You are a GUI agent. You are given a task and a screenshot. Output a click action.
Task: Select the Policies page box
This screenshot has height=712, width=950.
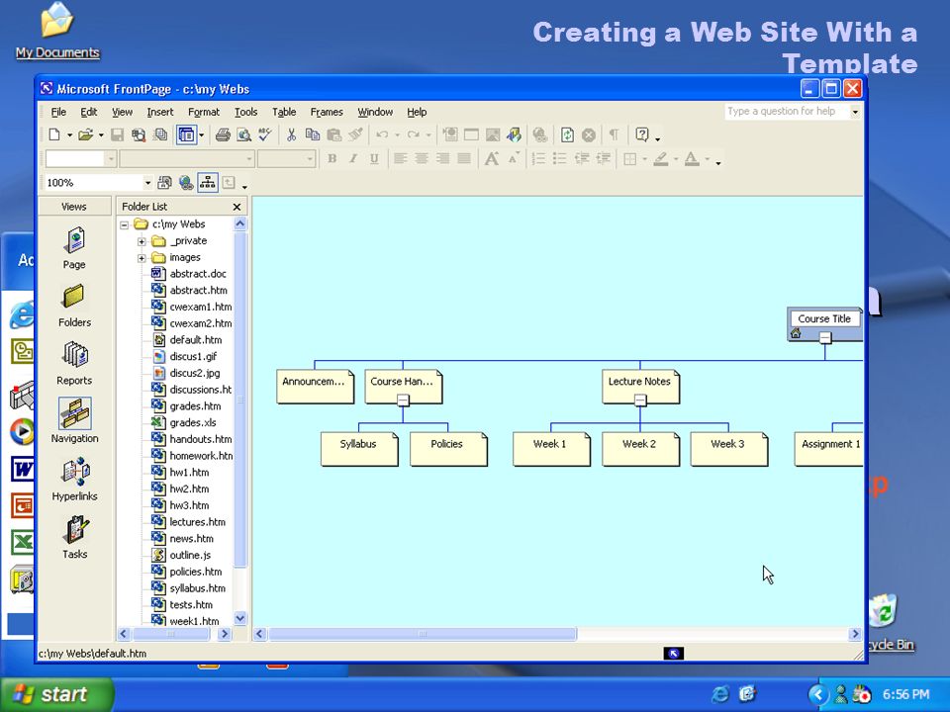coord(448,449)
